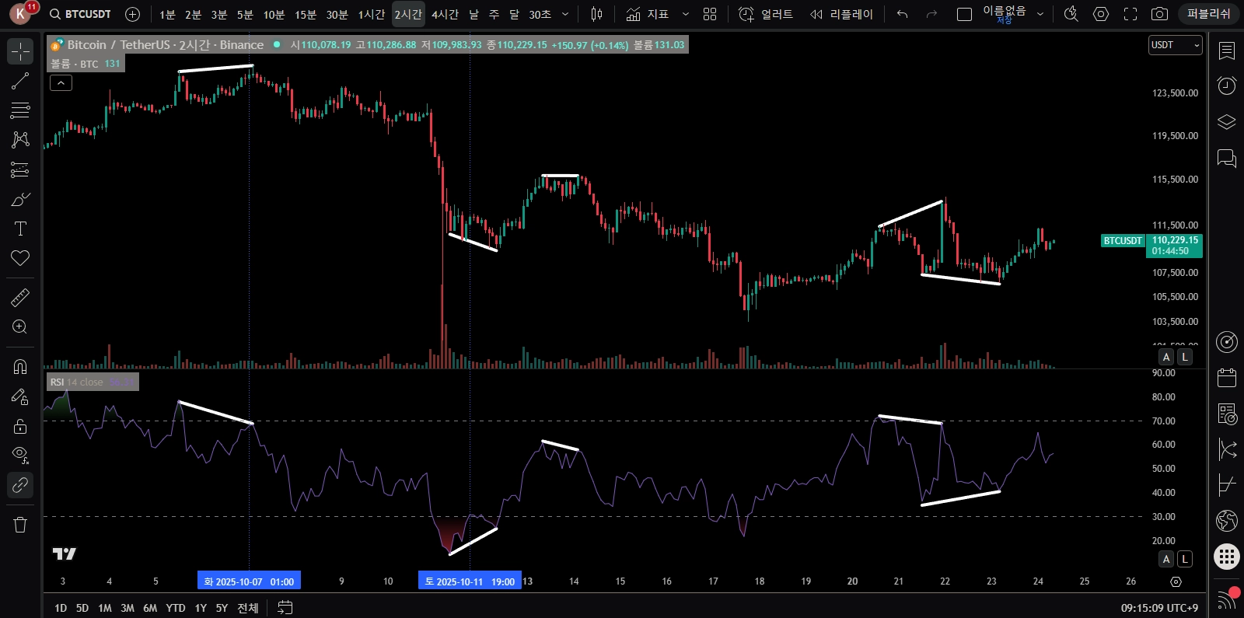Click the RSI 14 close indicator legend
This screenshot has width=1244, height=618.
click(93, 382)
